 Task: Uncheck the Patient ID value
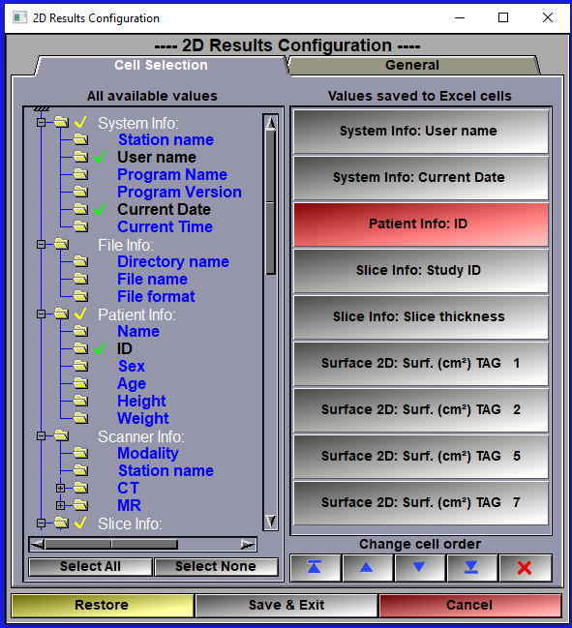click(100, 348)
